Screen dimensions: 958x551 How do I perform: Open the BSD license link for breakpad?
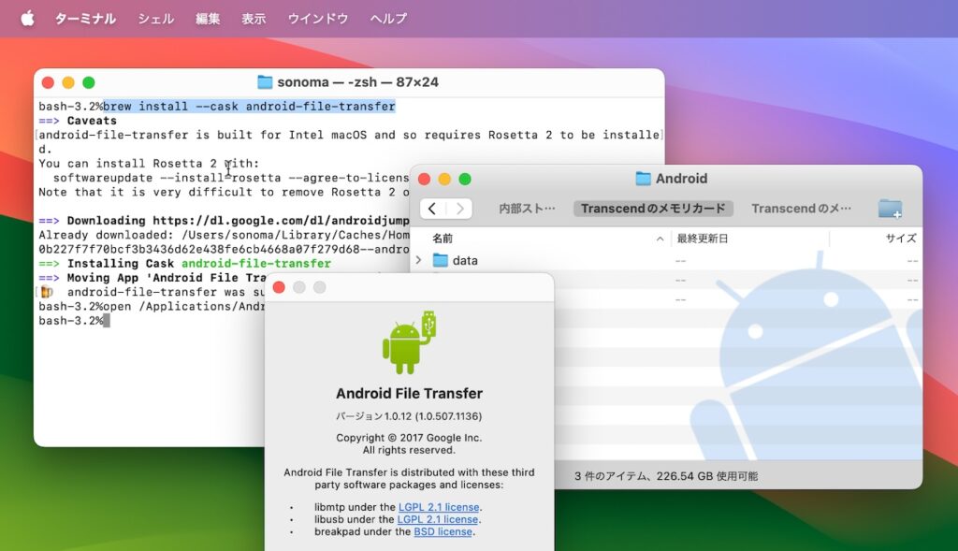tap(443, 531)
